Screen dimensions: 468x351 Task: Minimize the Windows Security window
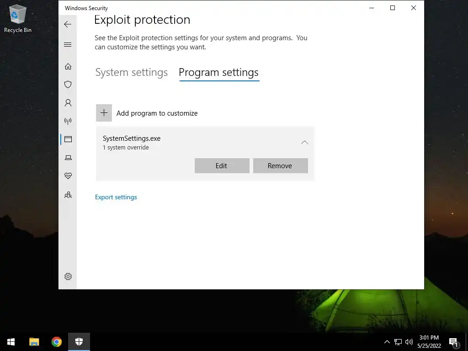(x=372, y=8)
